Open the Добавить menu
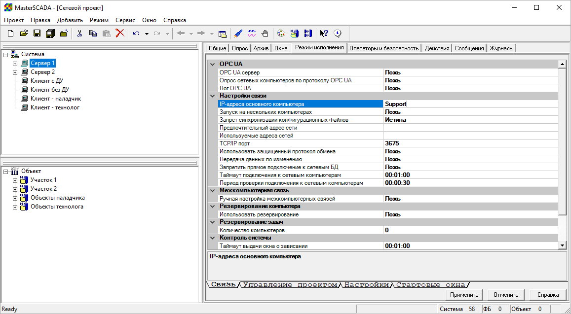This screenshot has width=571, height=314. [70, 20]
